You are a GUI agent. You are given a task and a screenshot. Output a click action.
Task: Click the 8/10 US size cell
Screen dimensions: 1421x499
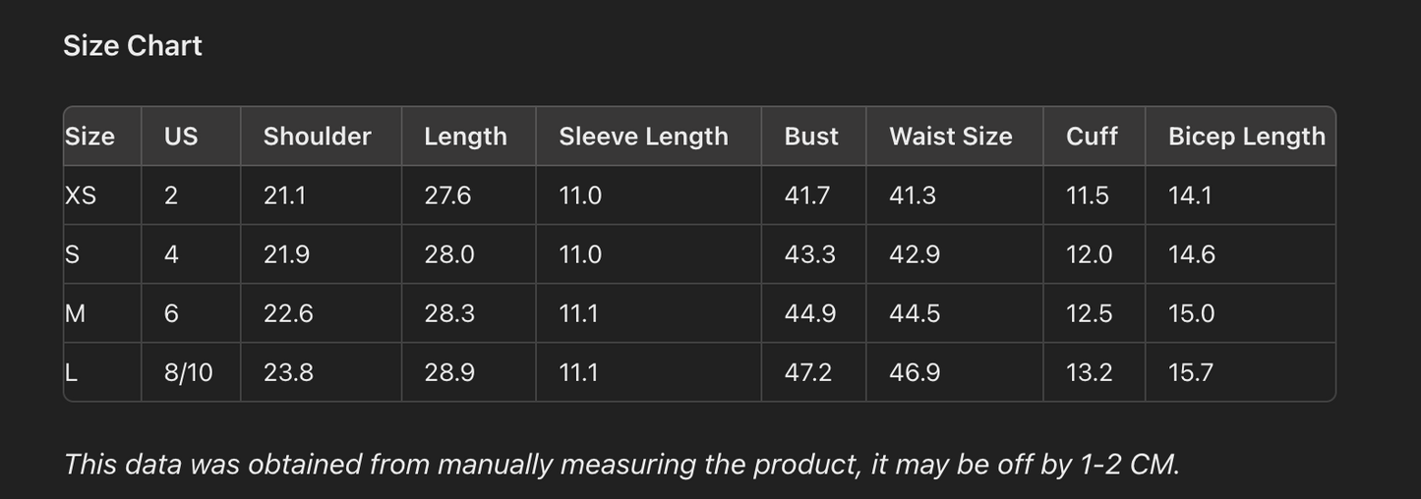[188, 372]
